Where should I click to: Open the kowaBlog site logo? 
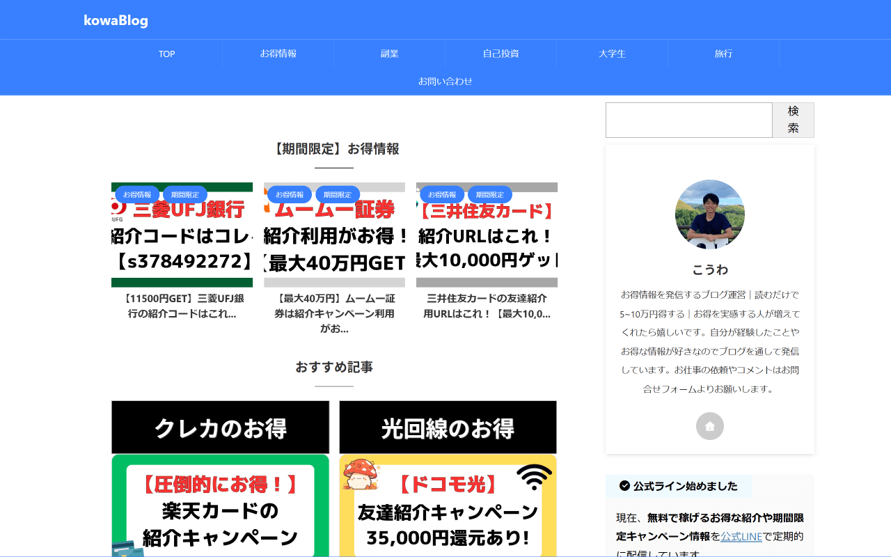tap(116, 20)
